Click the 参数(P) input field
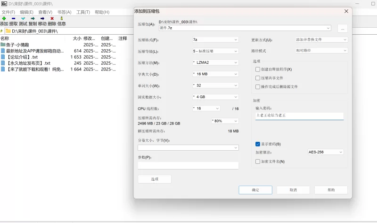 [x=188, y=166]
